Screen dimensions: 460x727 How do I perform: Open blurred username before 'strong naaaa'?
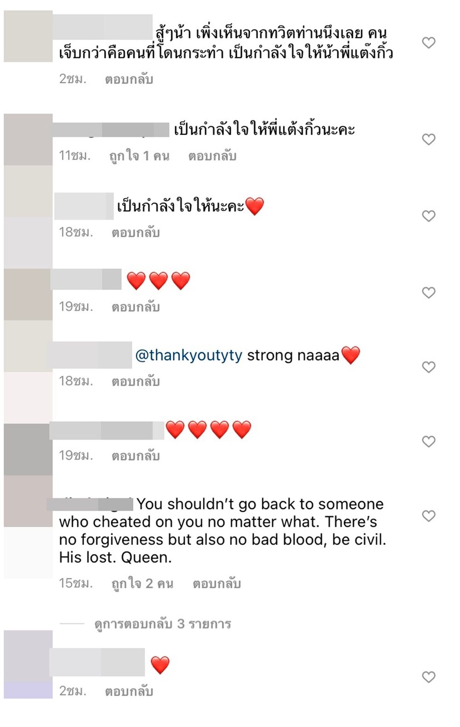click(89, 355)
